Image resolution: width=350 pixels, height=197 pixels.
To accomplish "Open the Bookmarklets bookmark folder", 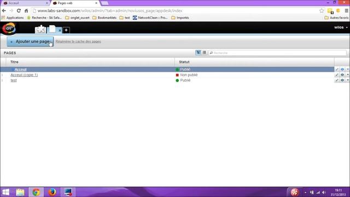I will coord(104,18).
